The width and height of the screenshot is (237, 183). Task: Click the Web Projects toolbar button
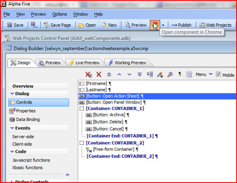pyautogui.click(x=215, y=25)
